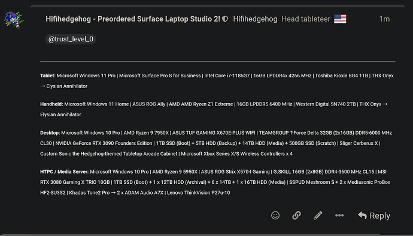The image size is (413, 236).
Task: Click the Handheld: signature label
Action: 51,104
